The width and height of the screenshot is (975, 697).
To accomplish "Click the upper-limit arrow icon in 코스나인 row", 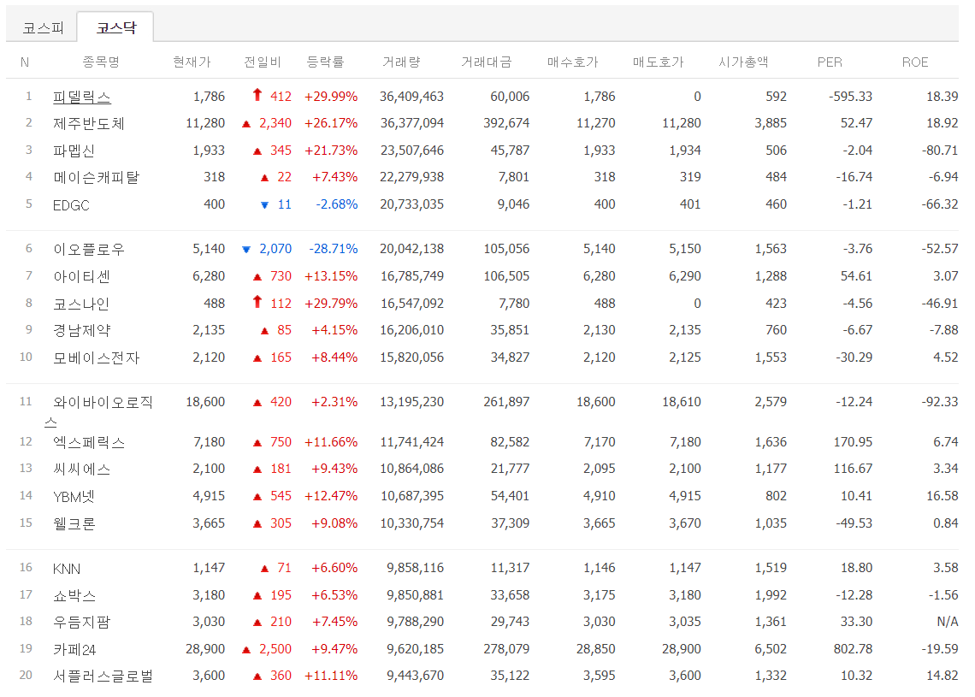I will (257, 302).
